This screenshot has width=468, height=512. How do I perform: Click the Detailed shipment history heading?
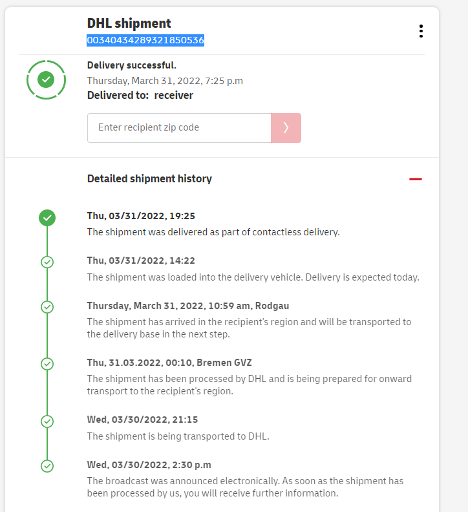tap(149, 179)
